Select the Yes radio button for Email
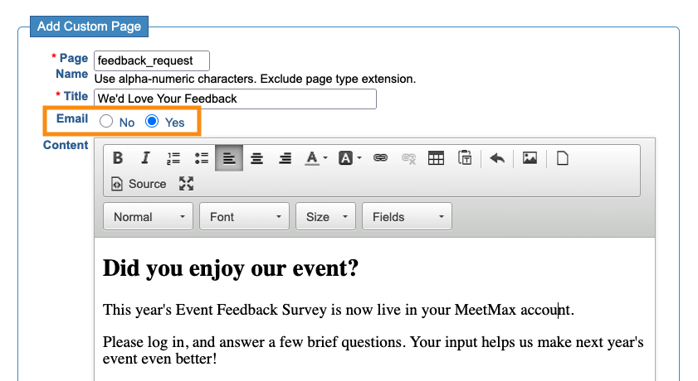The width and height of the screenshot is (698, 381). [x=152, y=122]
